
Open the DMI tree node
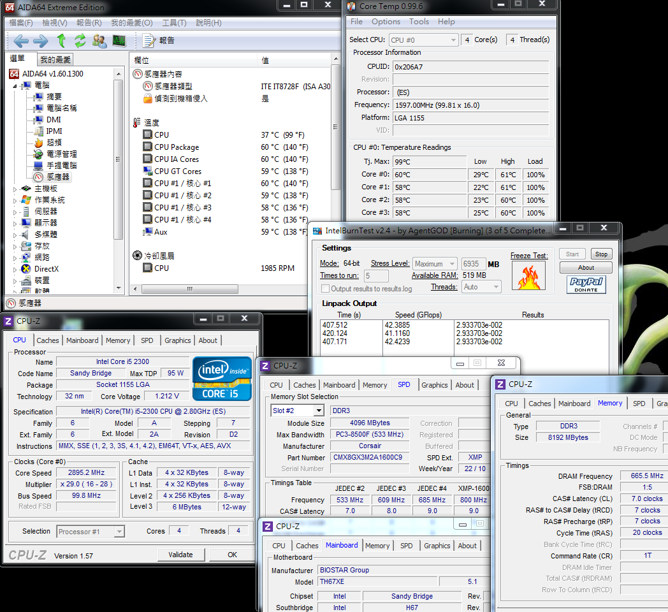[x=54, y=120]
